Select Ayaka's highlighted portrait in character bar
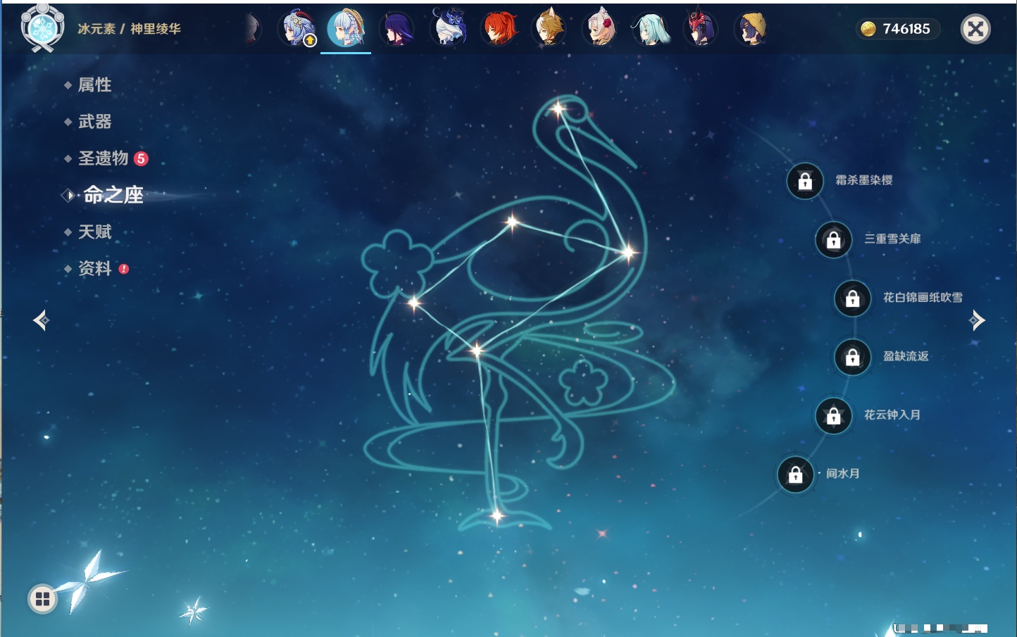Screen dimensions: 1017x637 click(346, 28)
